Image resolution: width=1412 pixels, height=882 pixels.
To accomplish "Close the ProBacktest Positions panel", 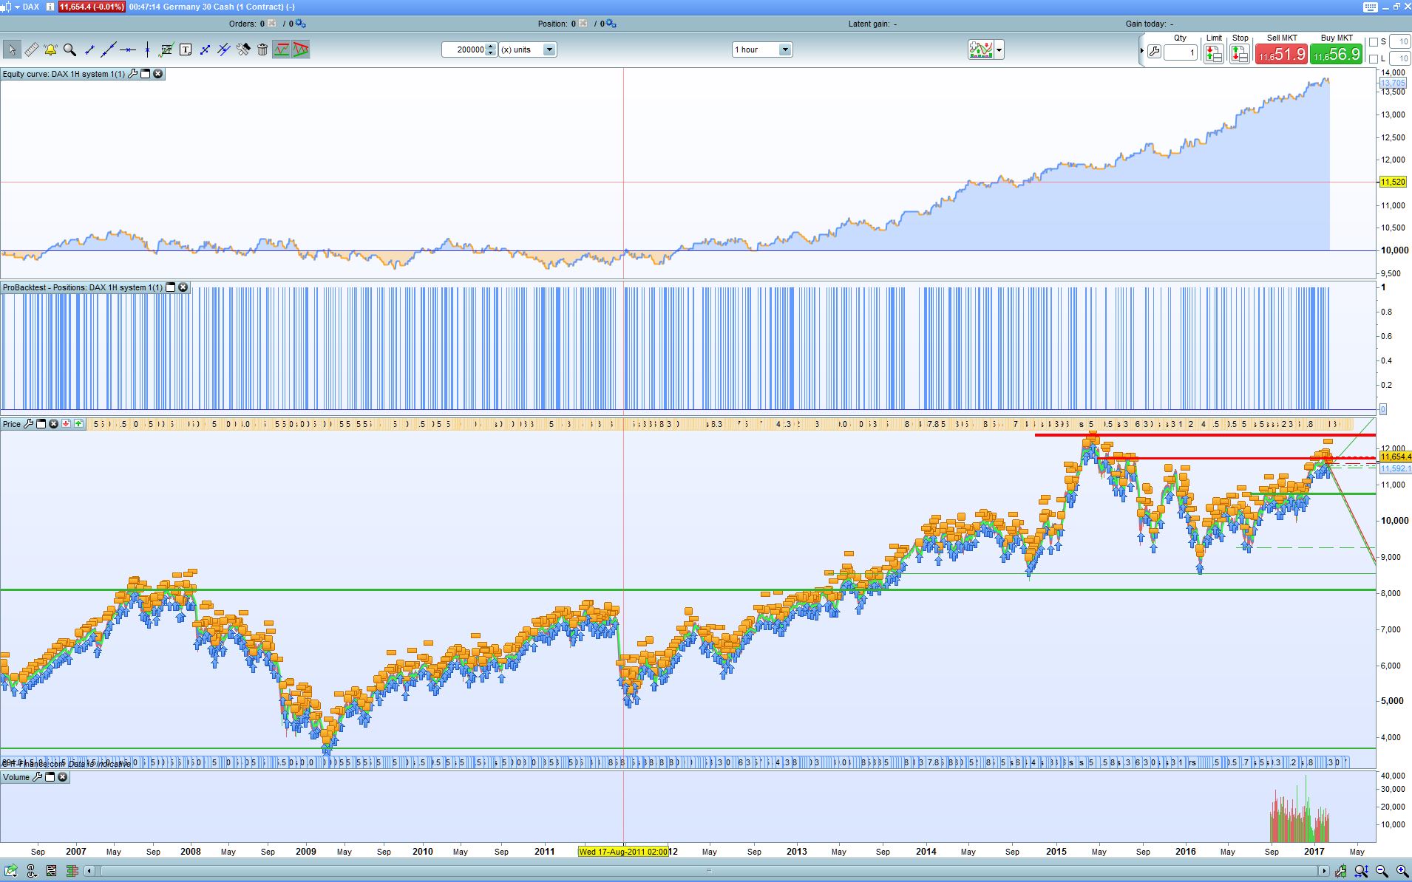I will click(183, 287).
